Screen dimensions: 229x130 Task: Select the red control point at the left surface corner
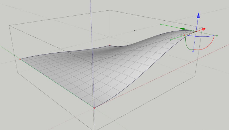(20, 59)
